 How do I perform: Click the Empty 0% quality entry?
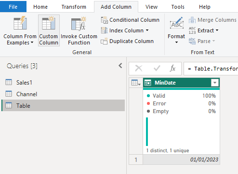pyautogui.click(x=181, y=111)
